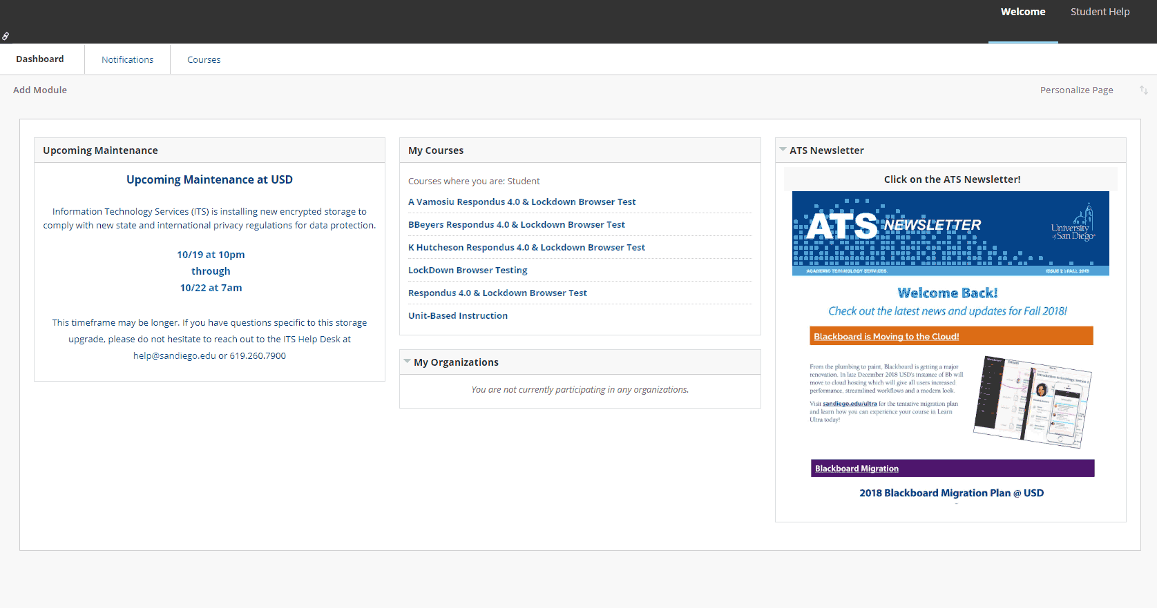
Task: Select the Welcome top navigation tab
Action: click(x=1023, y=12)
